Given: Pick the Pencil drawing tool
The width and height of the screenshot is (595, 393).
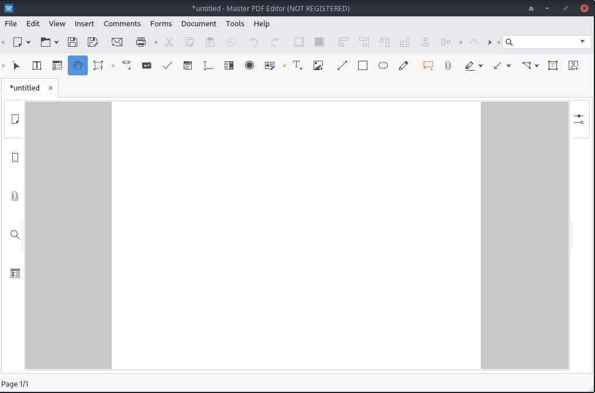Looking at the screenshot, I should (x=404, y=65).
